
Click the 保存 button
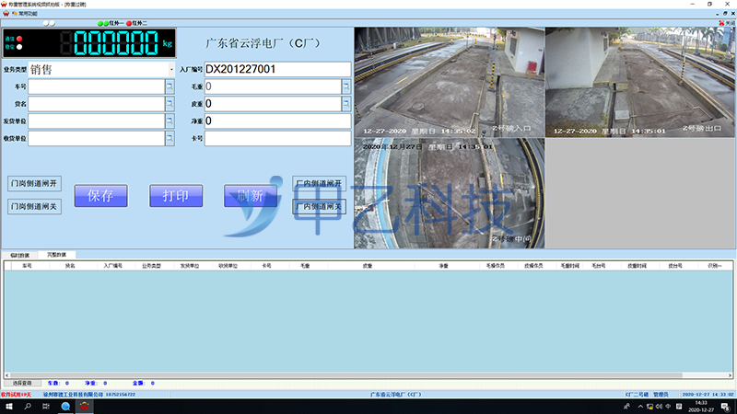(x=100, y=195)
